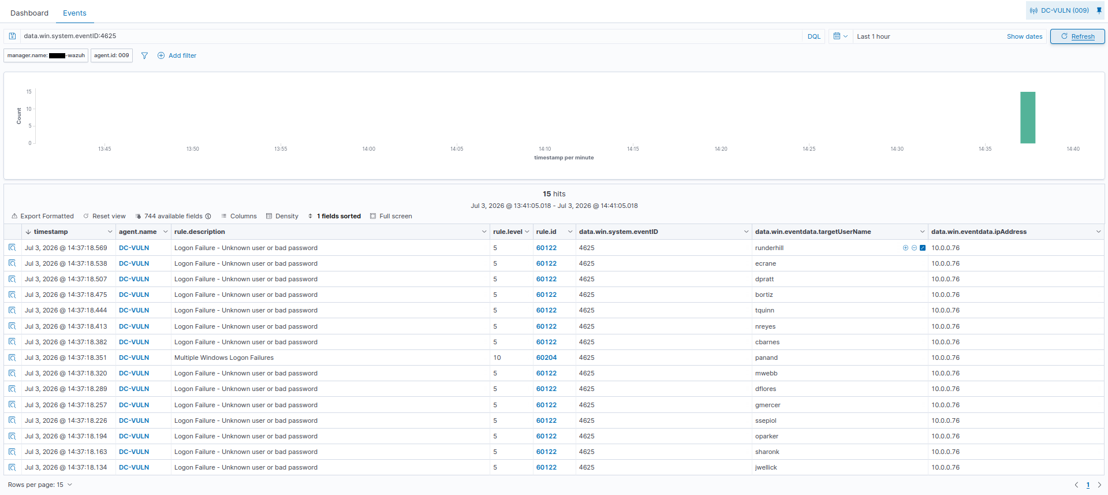Filter out value runderhill with minus icon
Screen dimensions: 1108x495
tap(914, 248)
